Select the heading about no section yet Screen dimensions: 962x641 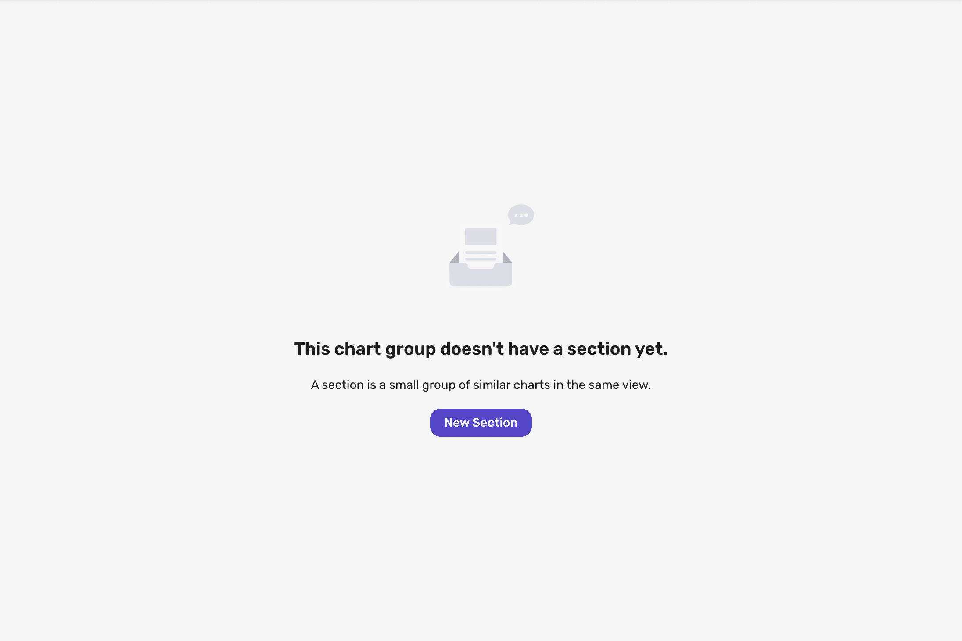[x=481, y=349]
